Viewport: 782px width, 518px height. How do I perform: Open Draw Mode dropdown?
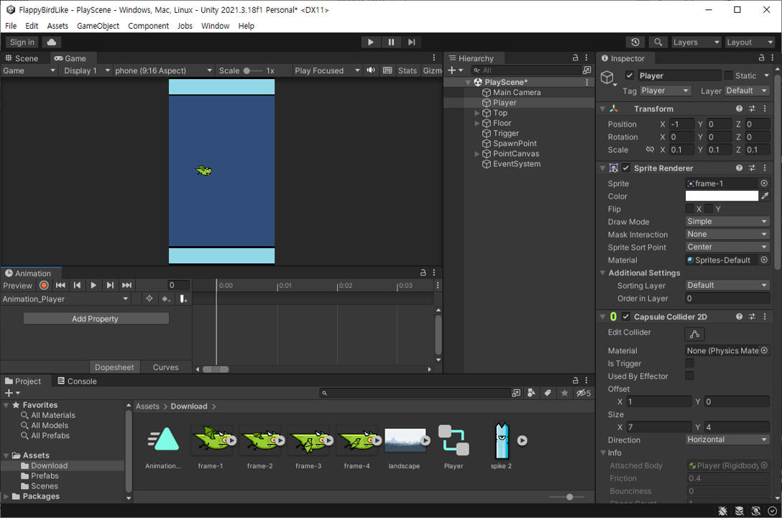727,221
